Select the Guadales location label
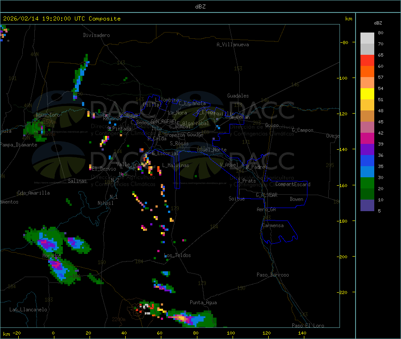The image size is (401, 339). coord(238,96)
